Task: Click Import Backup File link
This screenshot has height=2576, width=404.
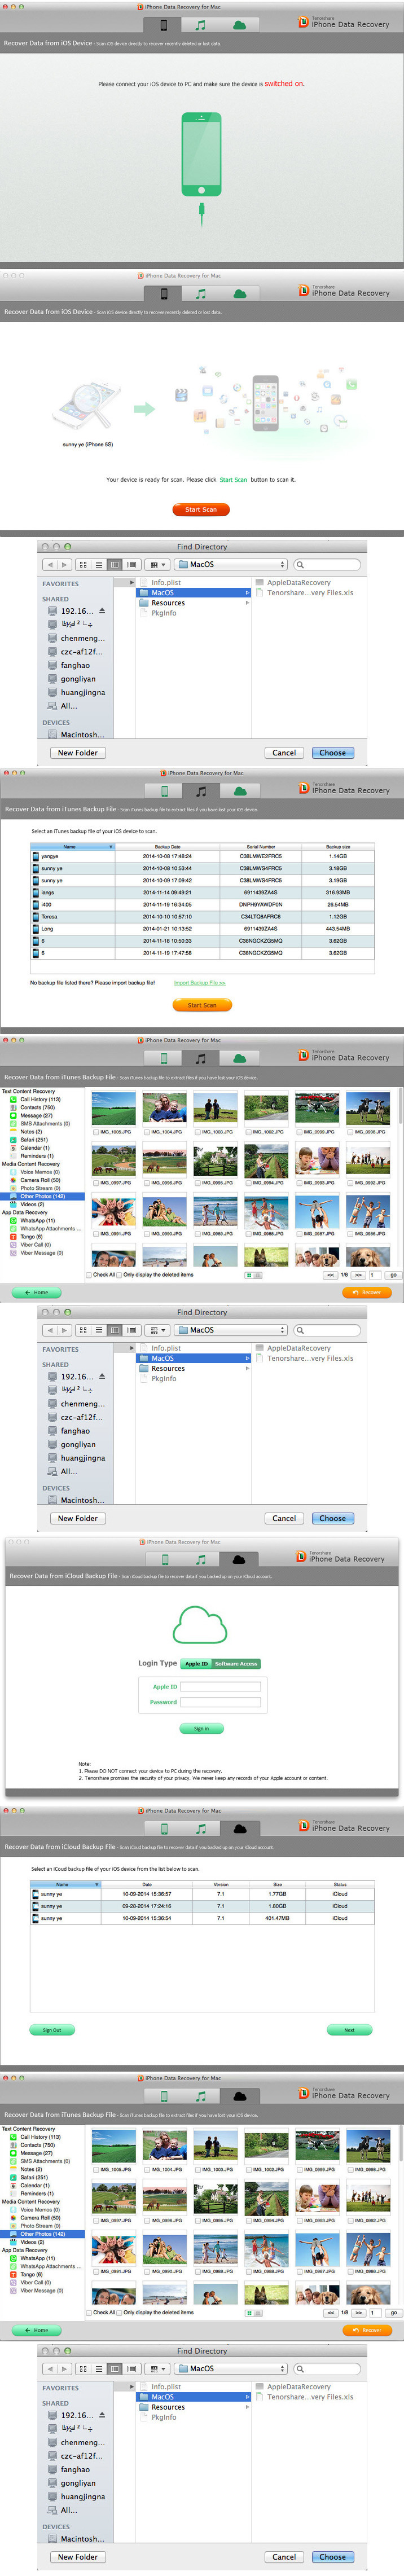Action: tap(200, 982)
